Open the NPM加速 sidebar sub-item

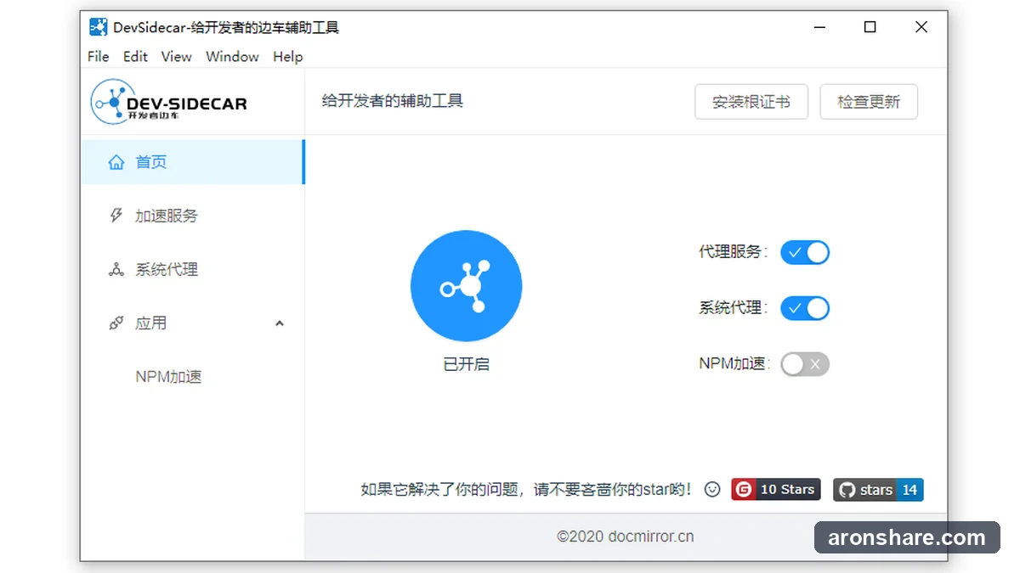click(192, 377)
